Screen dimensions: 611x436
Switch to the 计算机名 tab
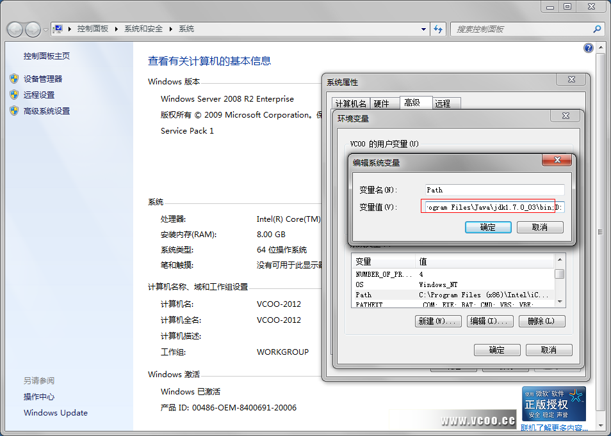click(351, 104)
